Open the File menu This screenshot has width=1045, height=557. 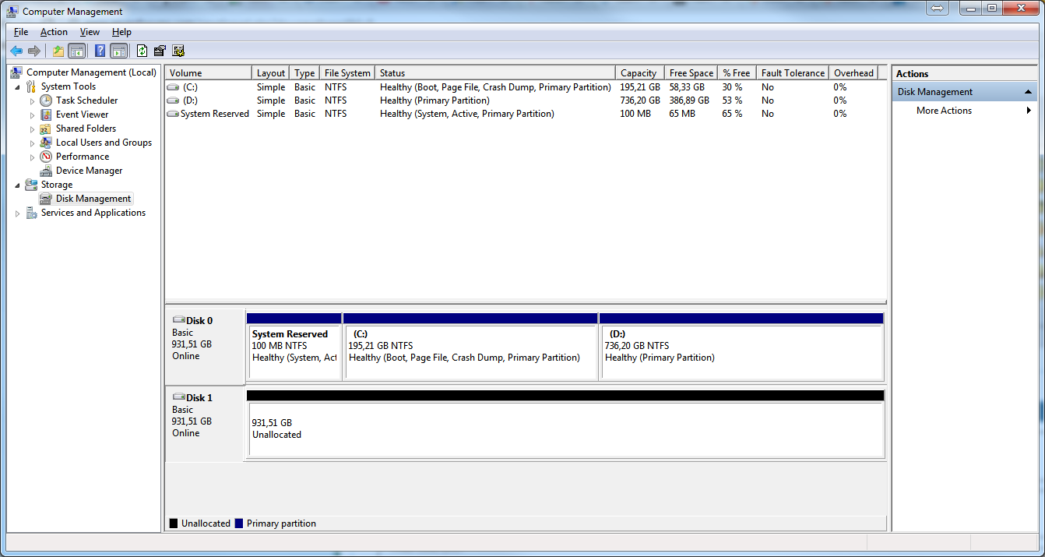pos(21,32)
